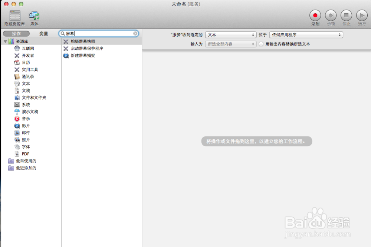
Task: Select the 通讯录 category icon
Action: [x=17, y=77]
